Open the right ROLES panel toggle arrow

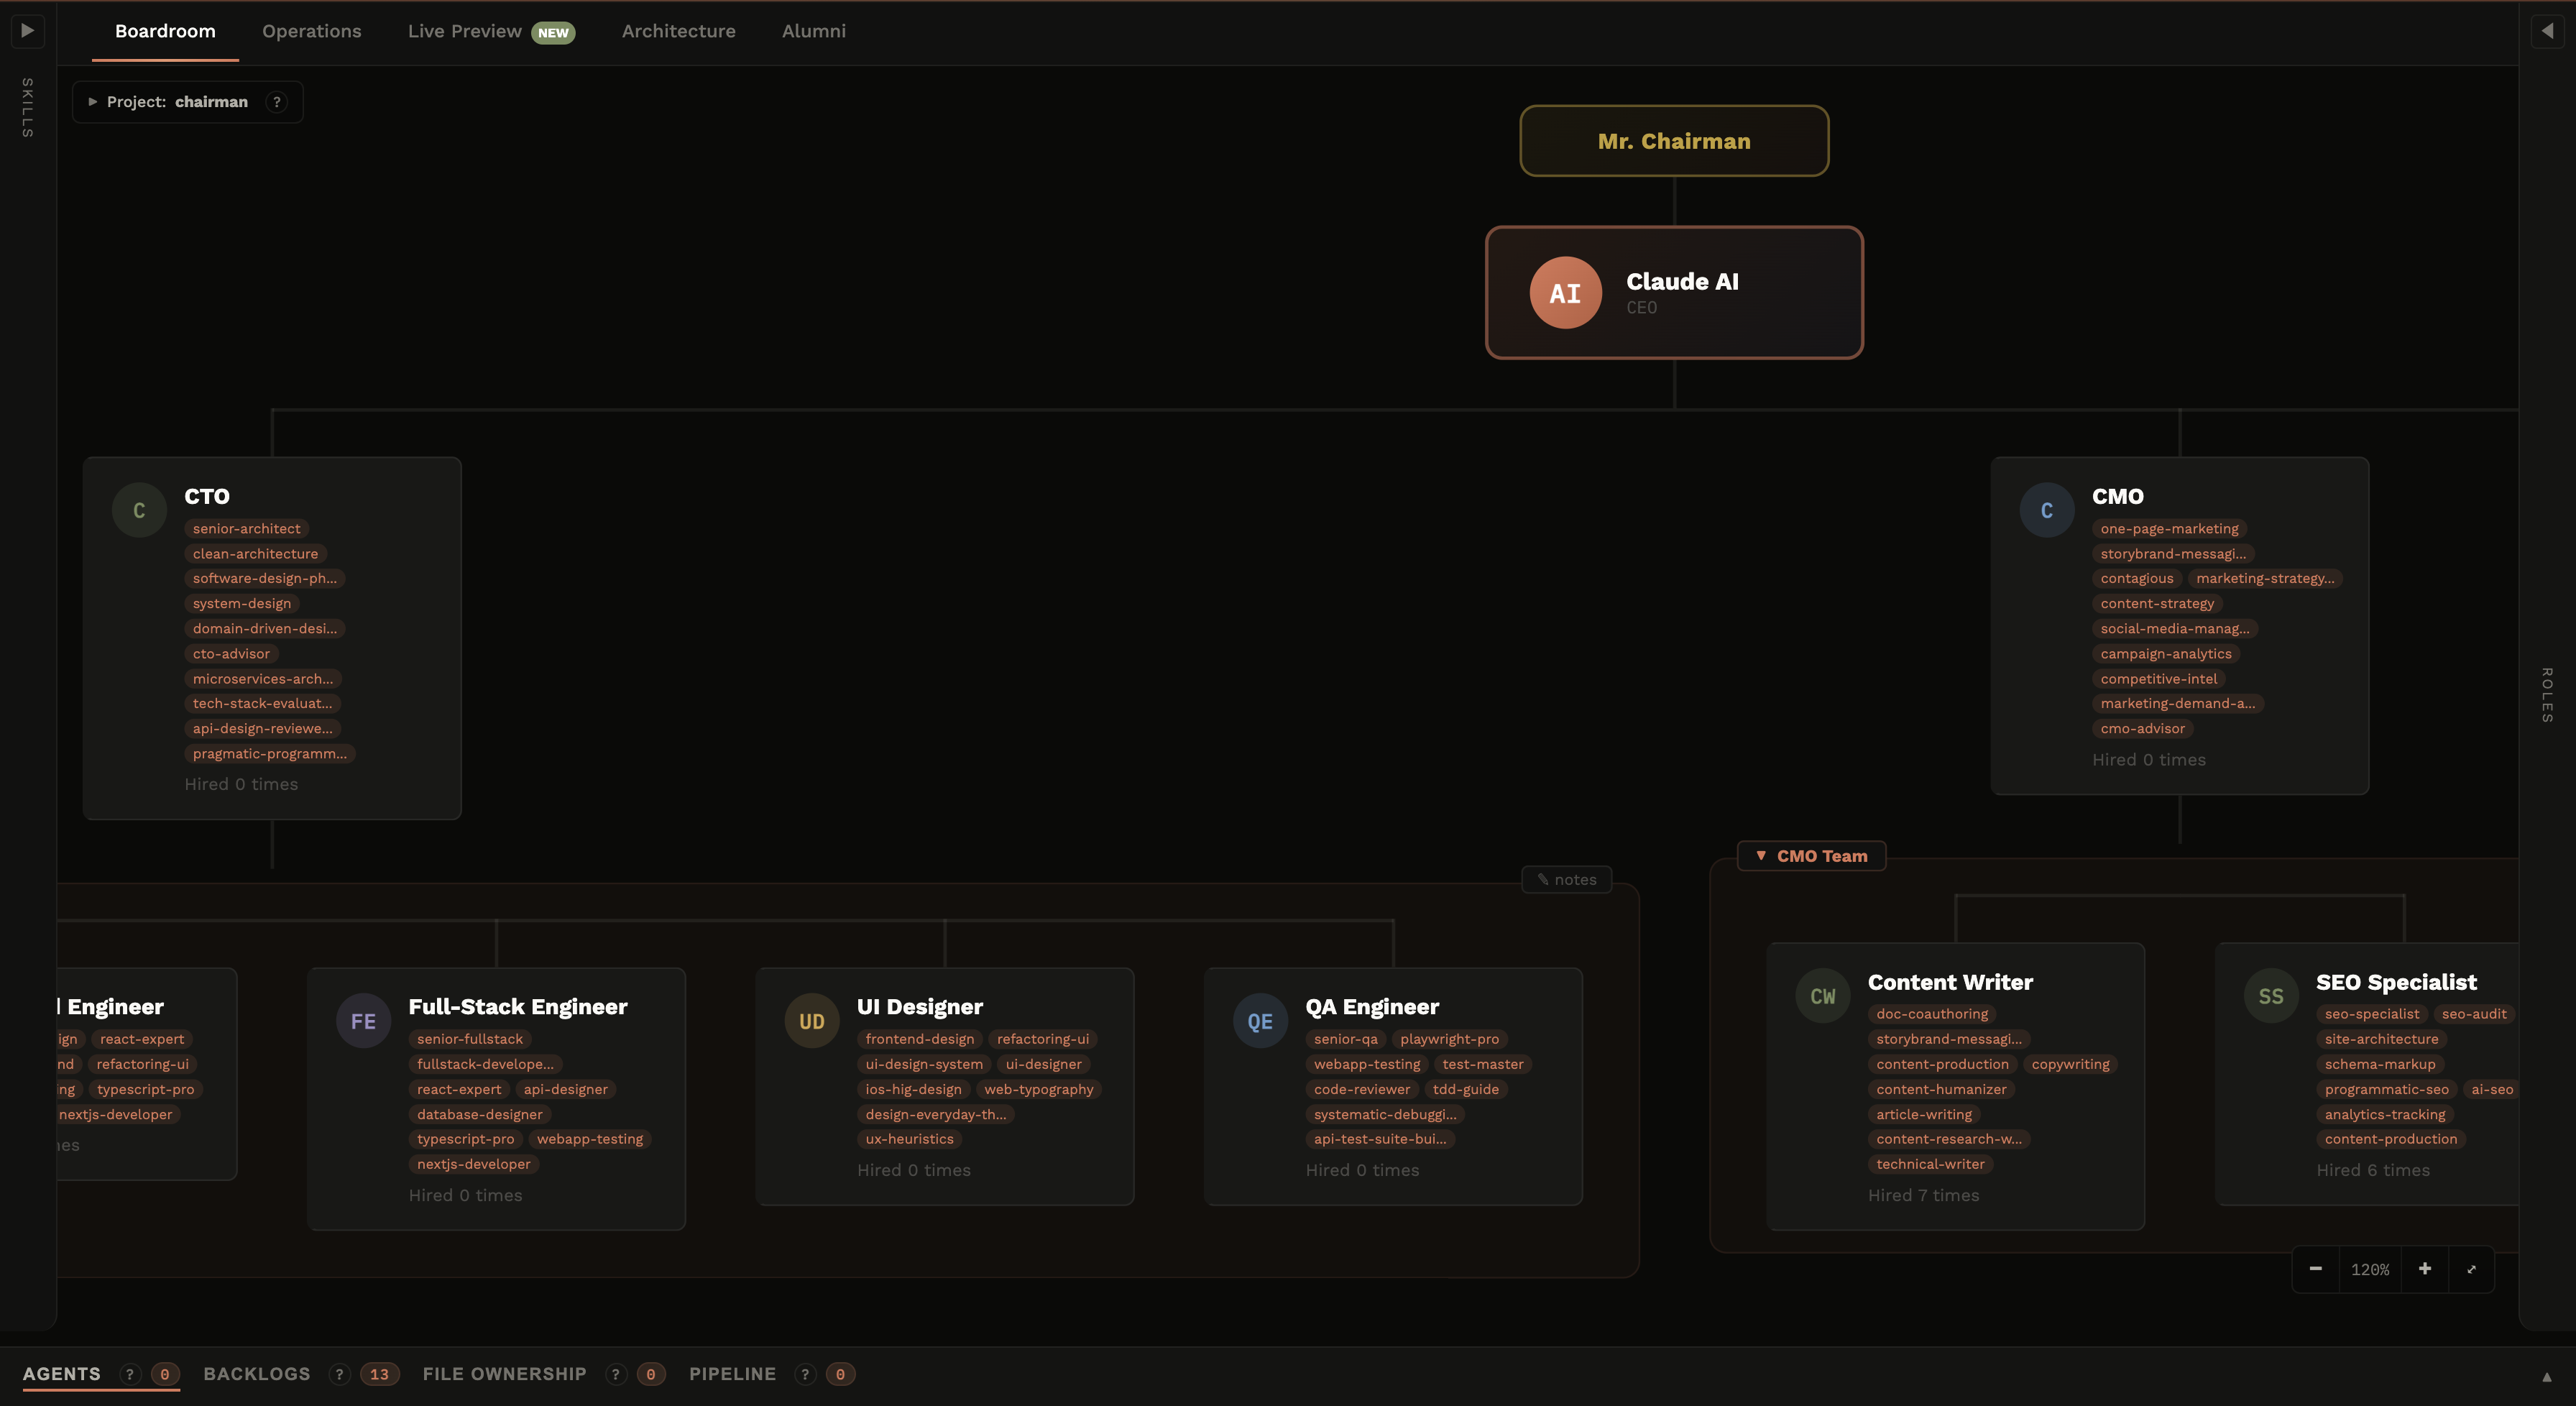(2549, 31)
